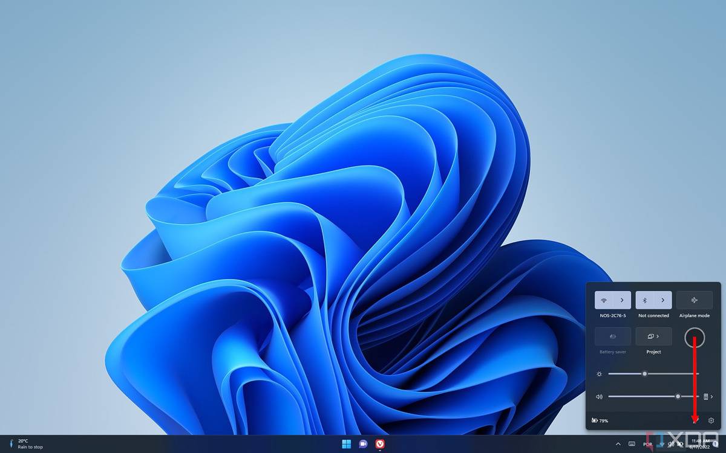
Task: Open the Vivaldi browser from the taskbar
Action: tap(380, 444)
